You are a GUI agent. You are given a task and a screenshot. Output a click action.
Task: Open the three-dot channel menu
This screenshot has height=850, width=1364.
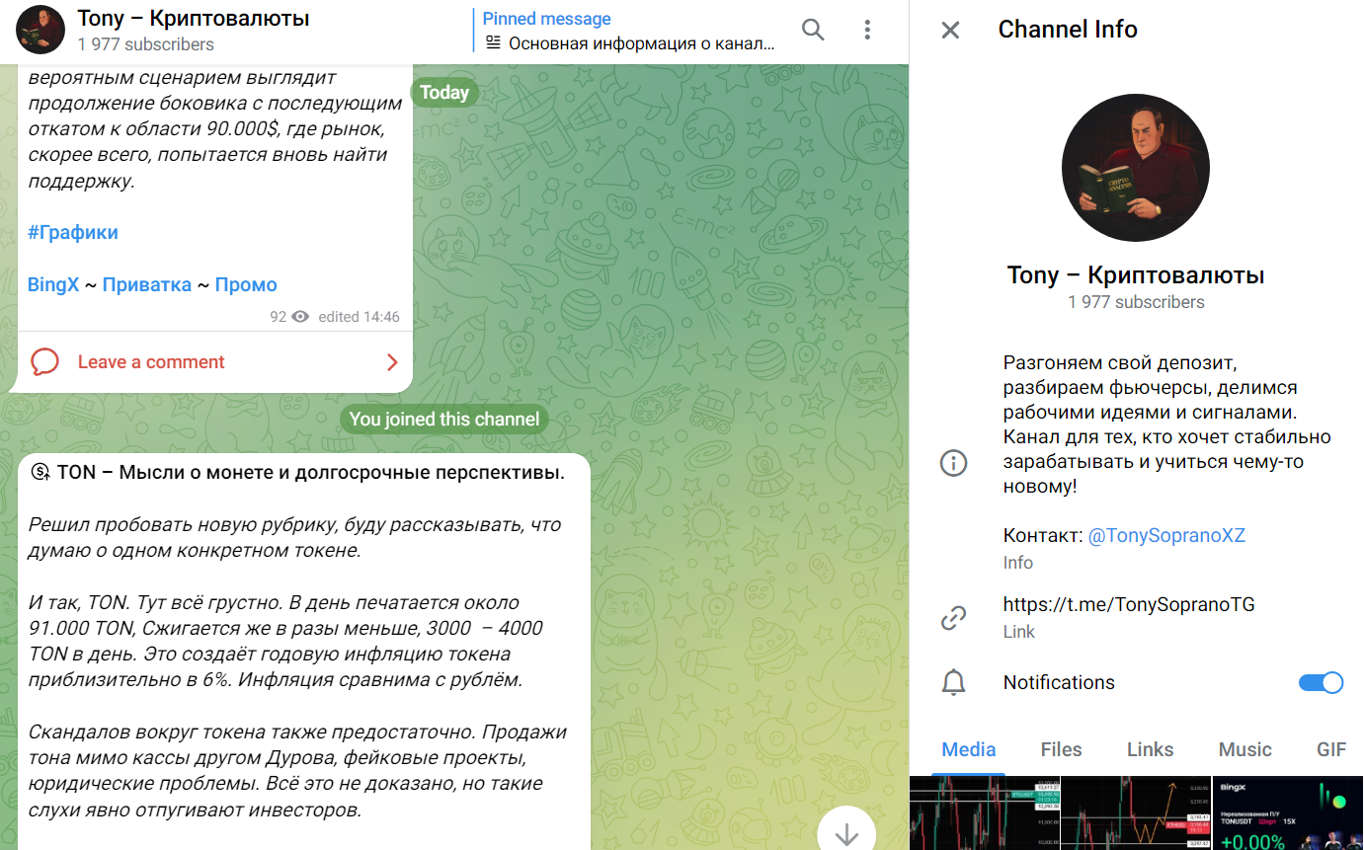point(867,30)
